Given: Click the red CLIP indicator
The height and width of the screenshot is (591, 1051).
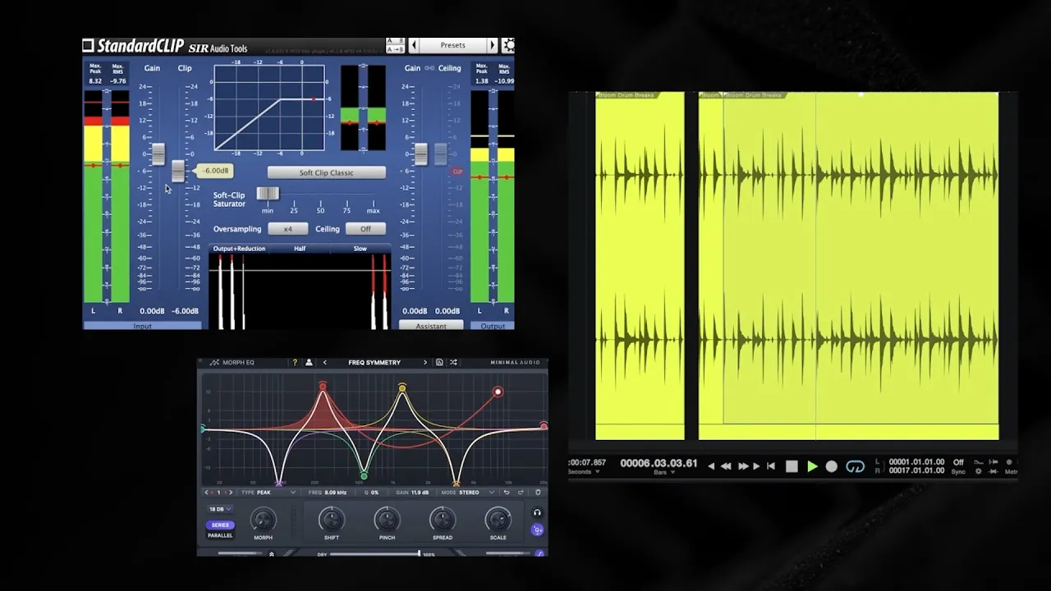Looking at the screenshot, I should (x=457, y=172).
